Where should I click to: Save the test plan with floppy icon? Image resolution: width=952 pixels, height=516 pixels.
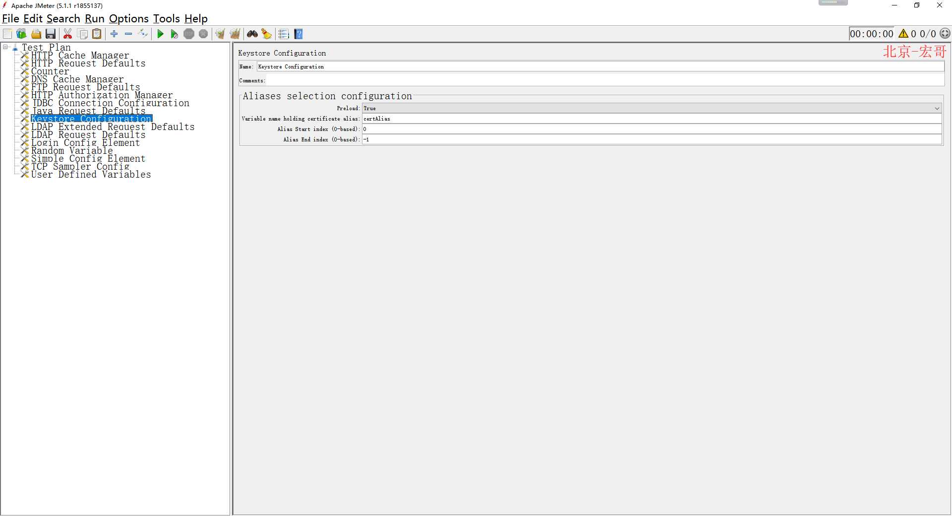pyautogui.click(x=51, y=34)
